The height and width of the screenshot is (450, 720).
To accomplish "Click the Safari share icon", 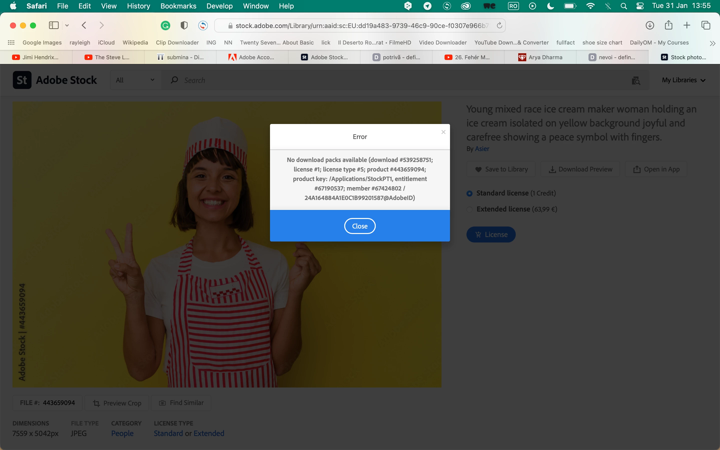I will 668,25.
